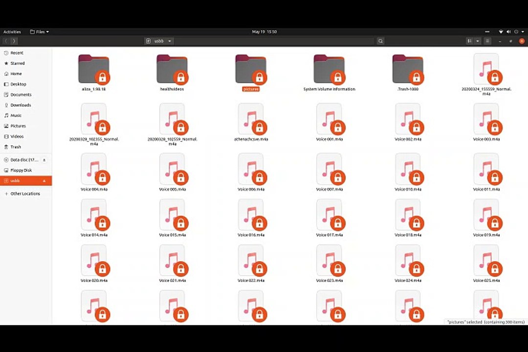Select the Voice 016.m4a file icon
The image size is (528, 352).
point(251,215)
